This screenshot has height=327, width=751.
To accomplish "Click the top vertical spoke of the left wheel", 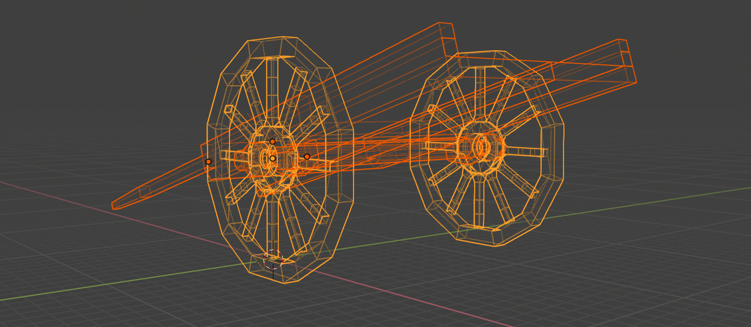I will coord(272,93).
